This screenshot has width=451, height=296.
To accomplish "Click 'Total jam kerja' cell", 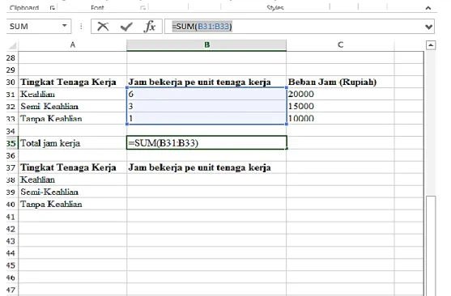I will [73, 143].
